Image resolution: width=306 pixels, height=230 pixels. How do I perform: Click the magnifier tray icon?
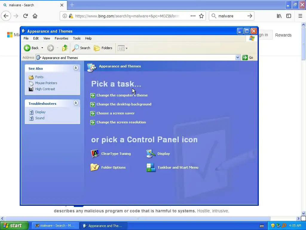point(284,226)
